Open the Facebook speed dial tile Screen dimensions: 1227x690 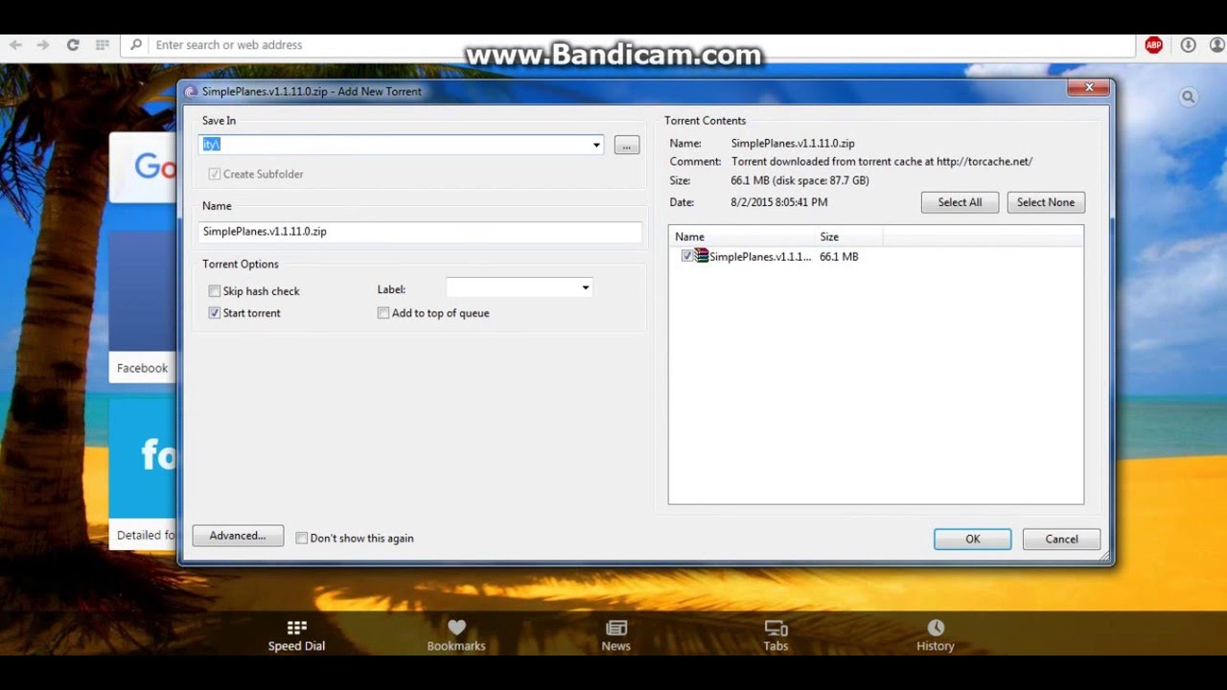[142, 307]
